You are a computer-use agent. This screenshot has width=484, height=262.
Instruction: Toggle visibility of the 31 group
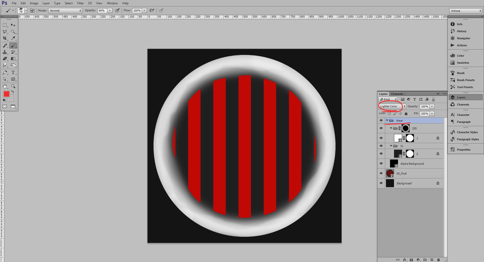click(x=381, y=146)
